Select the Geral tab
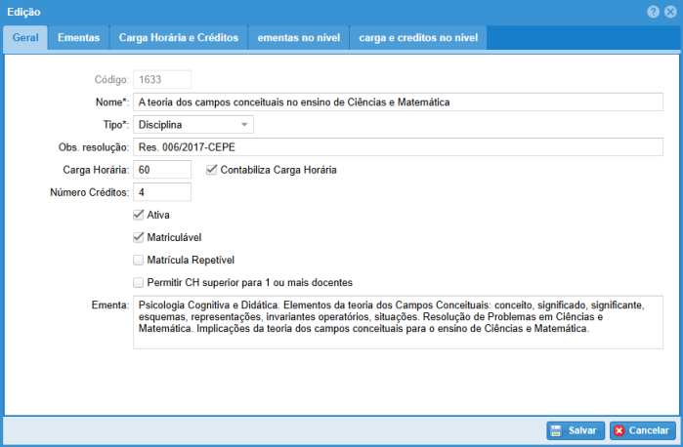This screenshot has width=683, height=447. (25, 37)
